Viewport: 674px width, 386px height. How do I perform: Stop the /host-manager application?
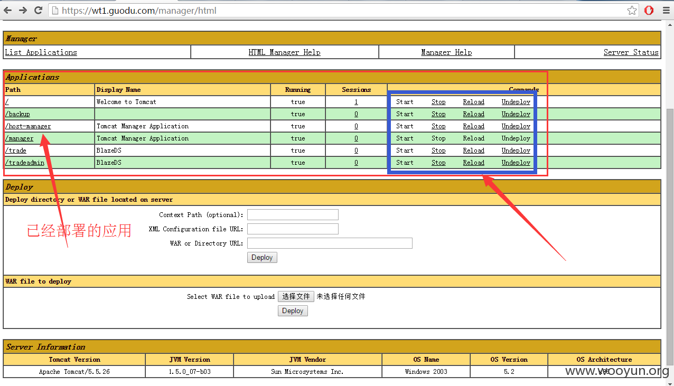[x=438, y=126]
